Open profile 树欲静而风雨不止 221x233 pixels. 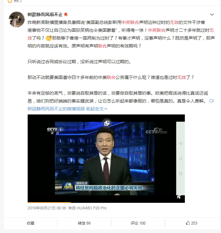tap(45, 14)
